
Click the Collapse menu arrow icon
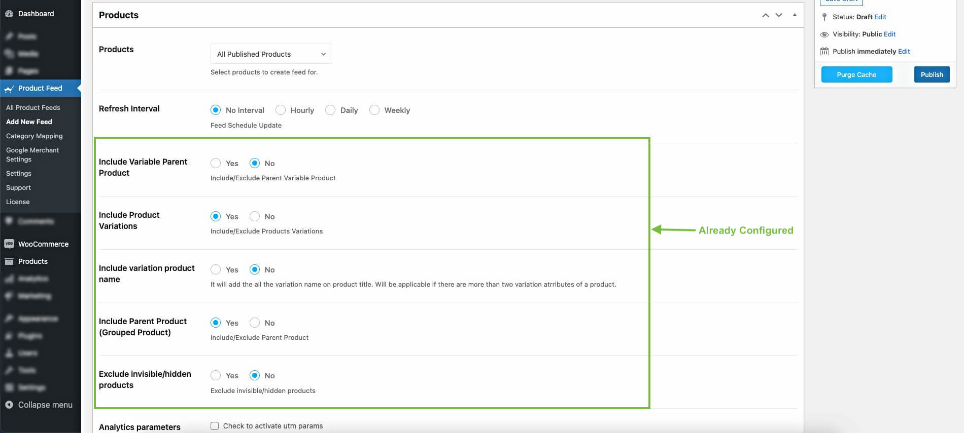click(x=9, y=405)
